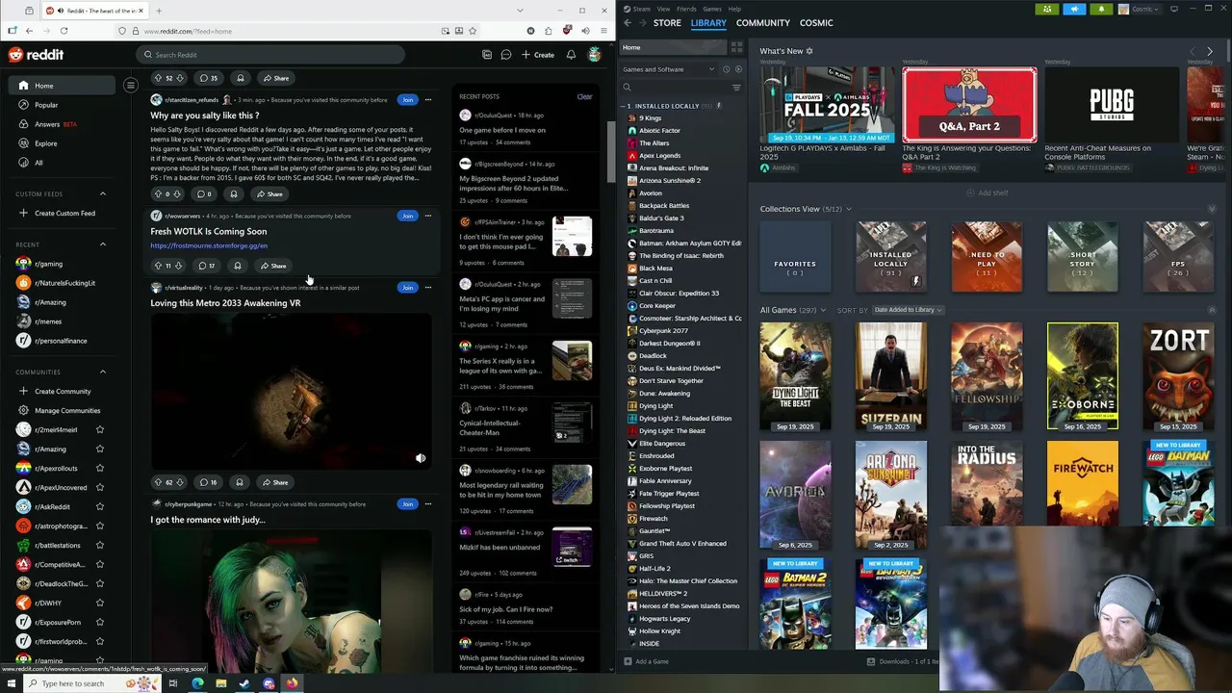Go back in Steam navigation
Screen dimensions: 1232x693
coord(628,23)
